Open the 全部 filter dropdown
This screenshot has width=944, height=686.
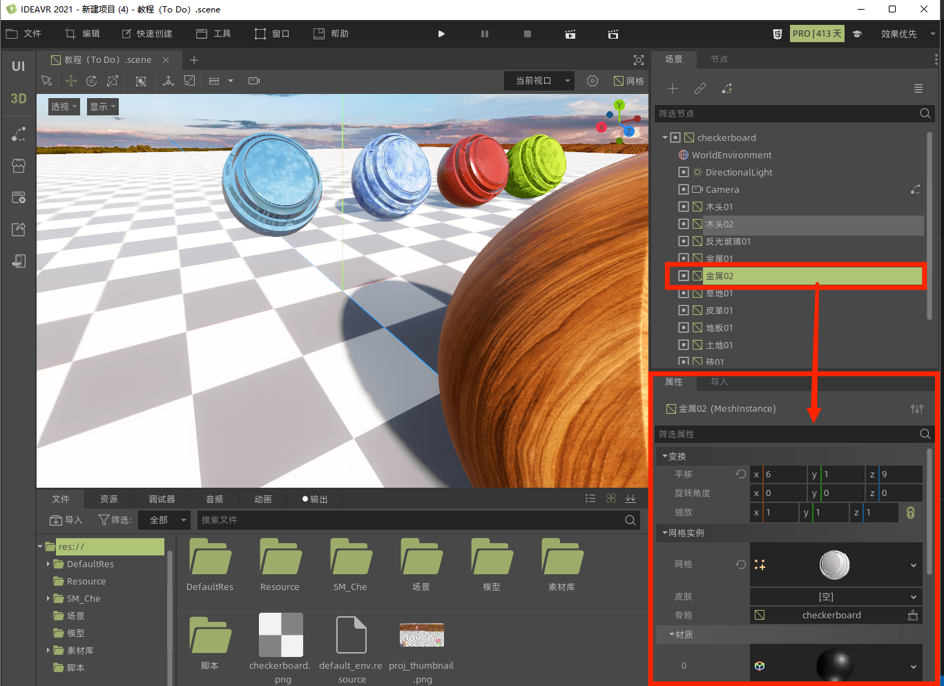(164, 520)
